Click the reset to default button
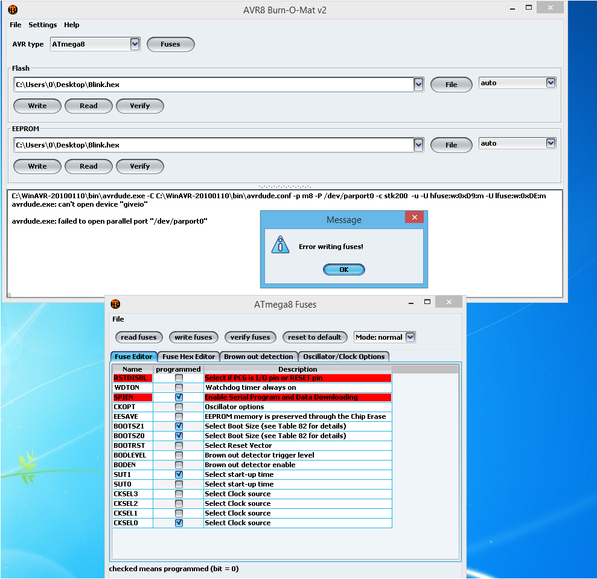The width and height of the screenshot is (597, 579). point(314,337)
